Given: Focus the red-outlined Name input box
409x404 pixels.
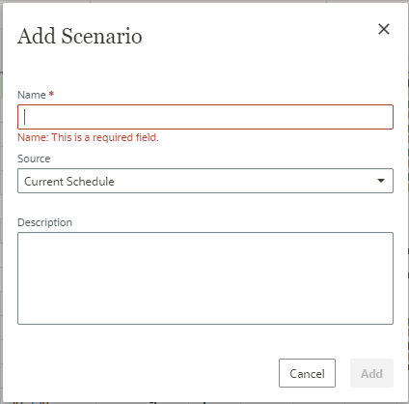Looking at the screenshot, I should click(205, 117).
